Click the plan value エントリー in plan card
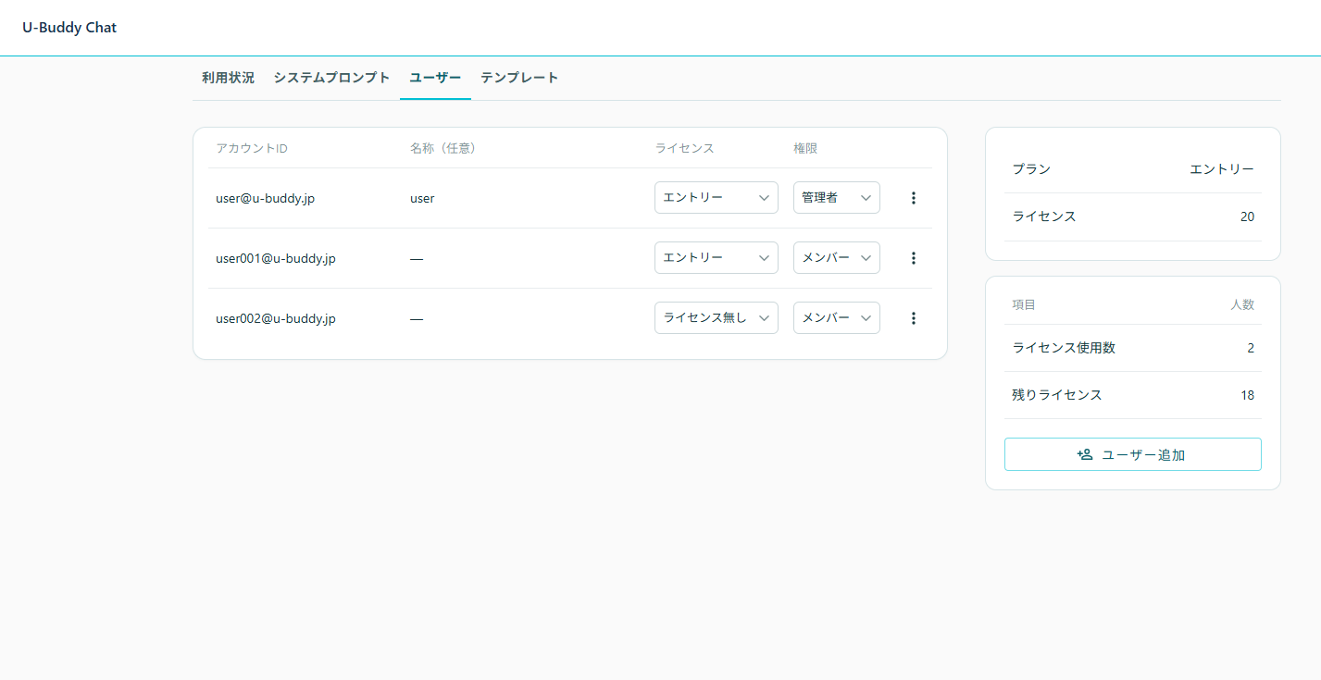The height and width of the screenshot is (680, 1321). pos(1222,169)
